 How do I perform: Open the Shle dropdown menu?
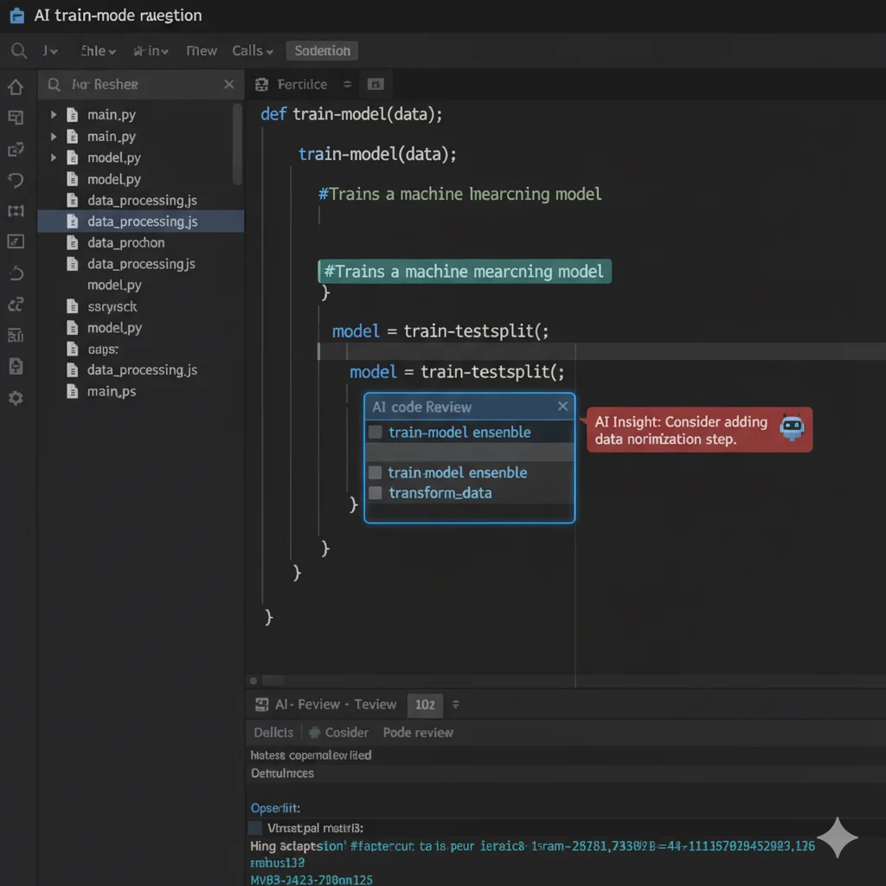[98, 51]
